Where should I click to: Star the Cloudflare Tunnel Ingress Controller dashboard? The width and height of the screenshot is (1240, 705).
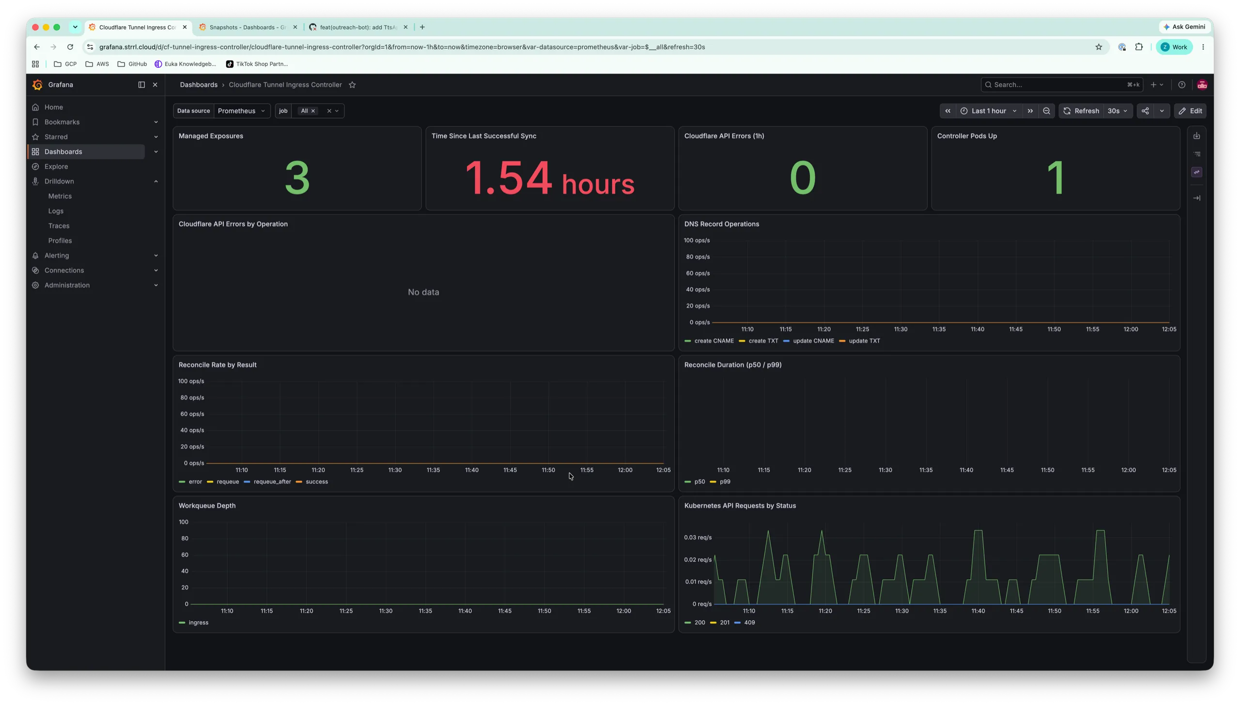(352, 85)
